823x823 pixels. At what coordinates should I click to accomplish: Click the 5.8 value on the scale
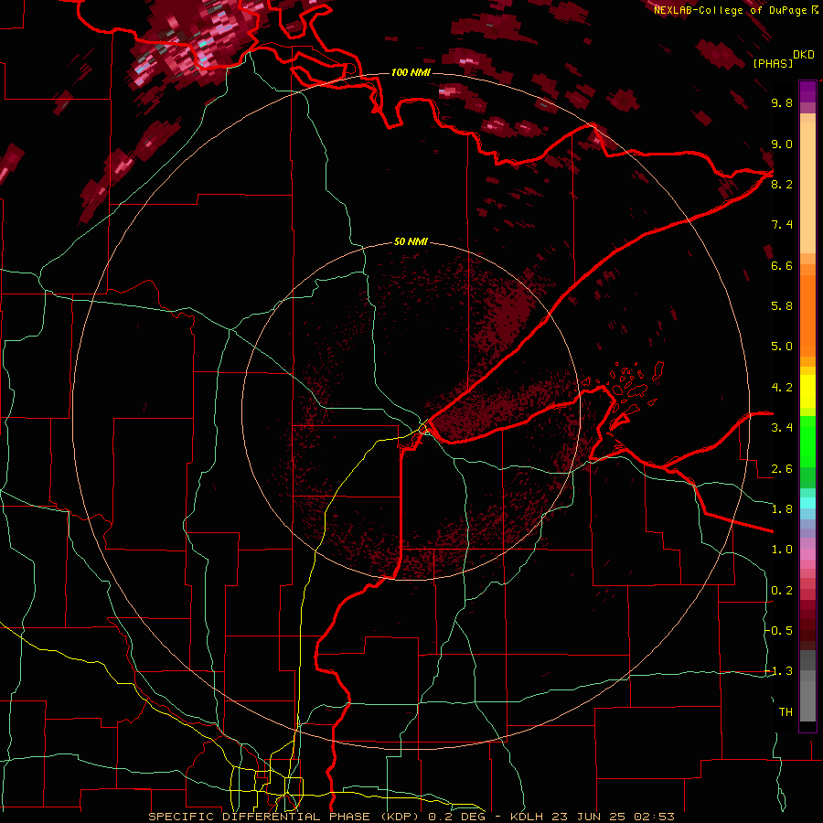782,306
